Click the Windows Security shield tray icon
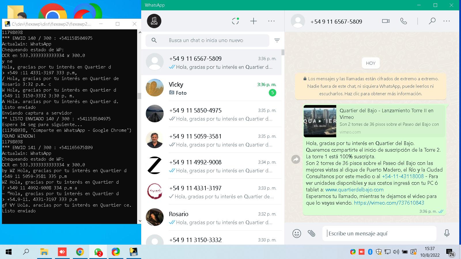Screen dimensions: 461x259 [x=379, y=252]
